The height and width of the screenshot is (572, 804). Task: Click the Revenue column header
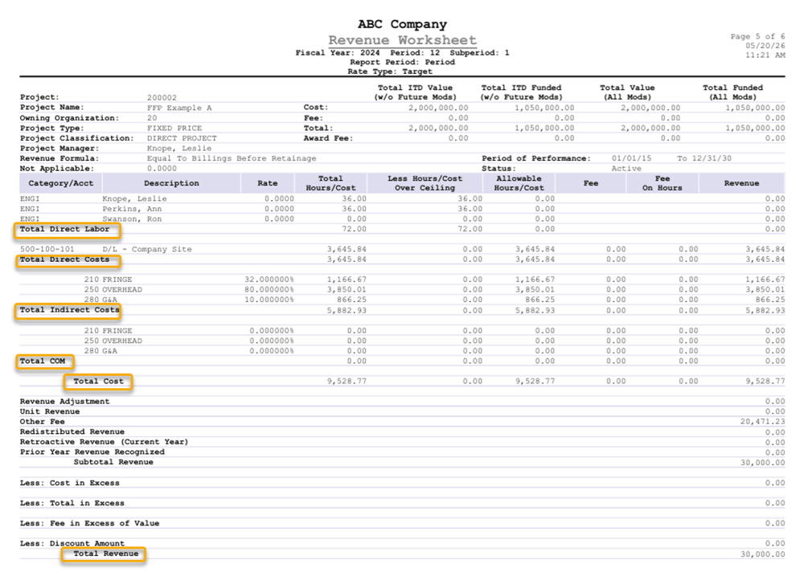[741, 183]
